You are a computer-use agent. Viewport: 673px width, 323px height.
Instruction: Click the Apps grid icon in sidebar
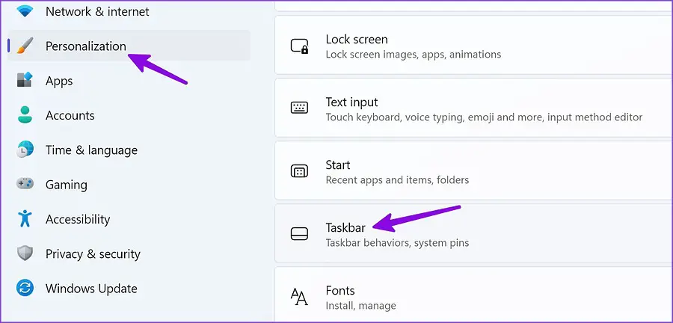(x=25, y=81)
